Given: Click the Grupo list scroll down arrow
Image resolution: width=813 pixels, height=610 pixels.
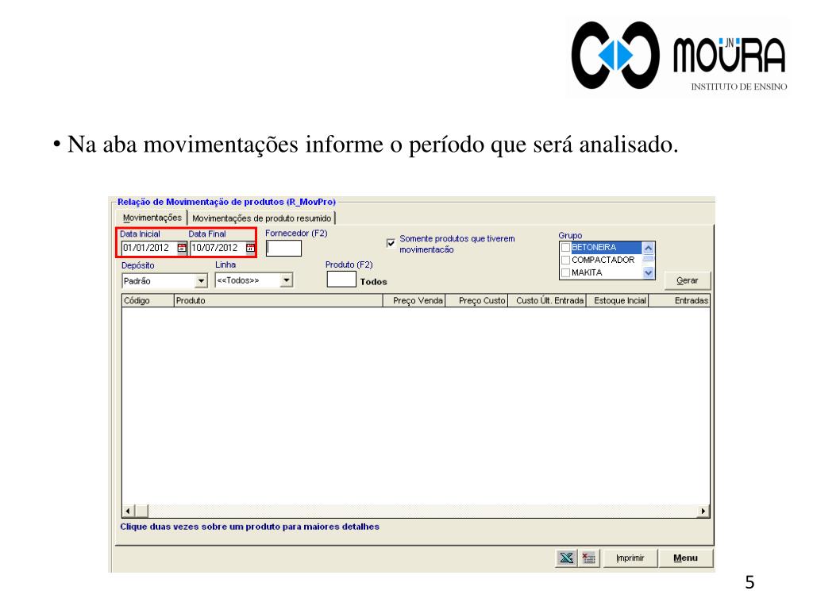Looking at the screenshot, I should [648, 273].
